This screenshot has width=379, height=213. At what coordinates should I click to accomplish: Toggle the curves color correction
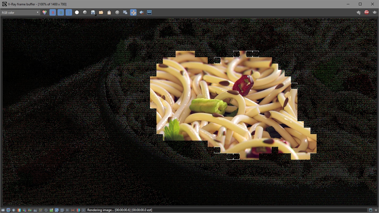point(41,210)
